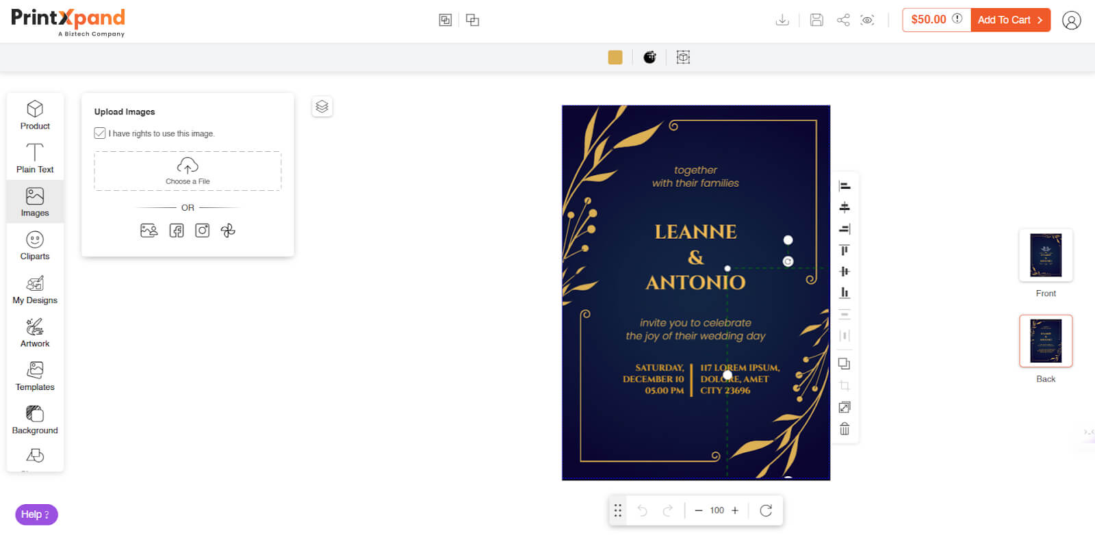Screen dimensions: 1095x535
Task: Click the gold color swatch
Action: point(615,57)
